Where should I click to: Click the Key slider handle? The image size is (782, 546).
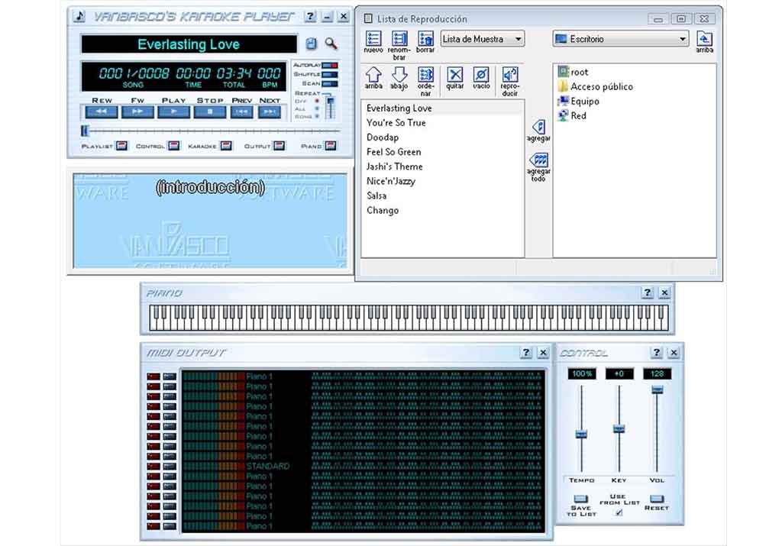tap(619, 428)
